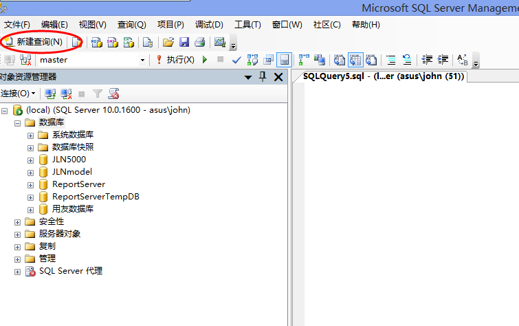
Task: Open Object Explorer window position dropdown
Action: coord(248,78)
